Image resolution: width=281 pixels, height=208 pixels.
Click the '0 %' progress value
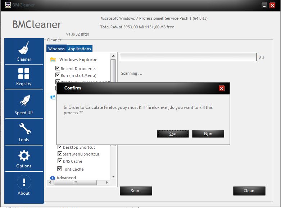click(x=262, y=57)
